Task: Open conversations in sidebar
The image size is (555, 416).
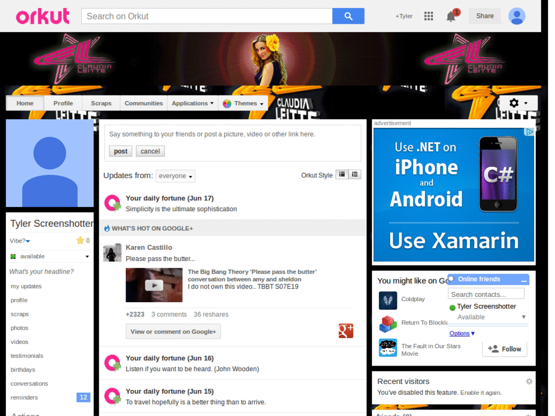Action: tap(29, 384)
